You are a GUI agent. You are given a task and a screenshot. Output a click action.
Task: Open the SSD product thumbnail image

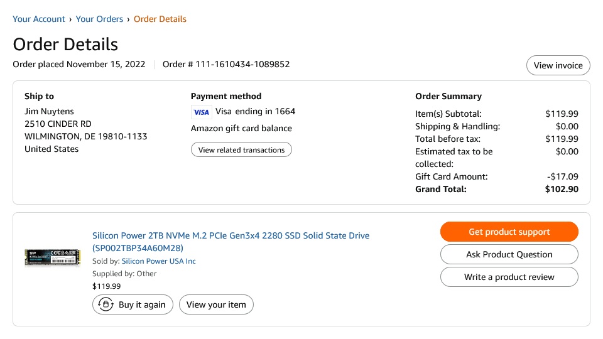pos(52,257)
